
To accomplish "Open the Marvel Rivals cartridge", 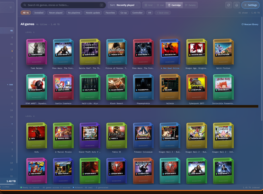I will pos(63,136).
